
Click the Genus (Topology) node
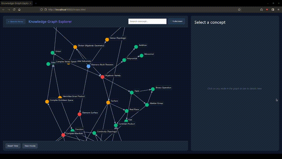pyautogui.click(x=107, y=40)
